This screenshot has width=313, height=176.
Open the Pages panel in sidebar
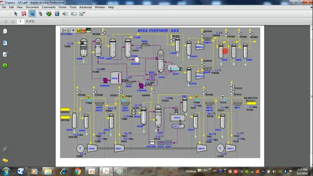[5, 31]
